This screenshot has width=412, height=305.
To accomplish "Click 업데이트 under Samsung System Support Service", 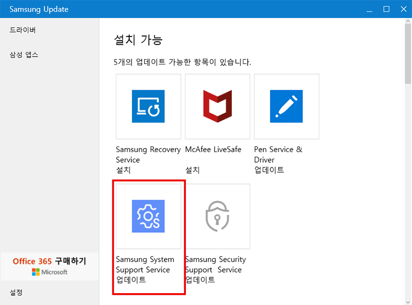I will pos(131,280).
